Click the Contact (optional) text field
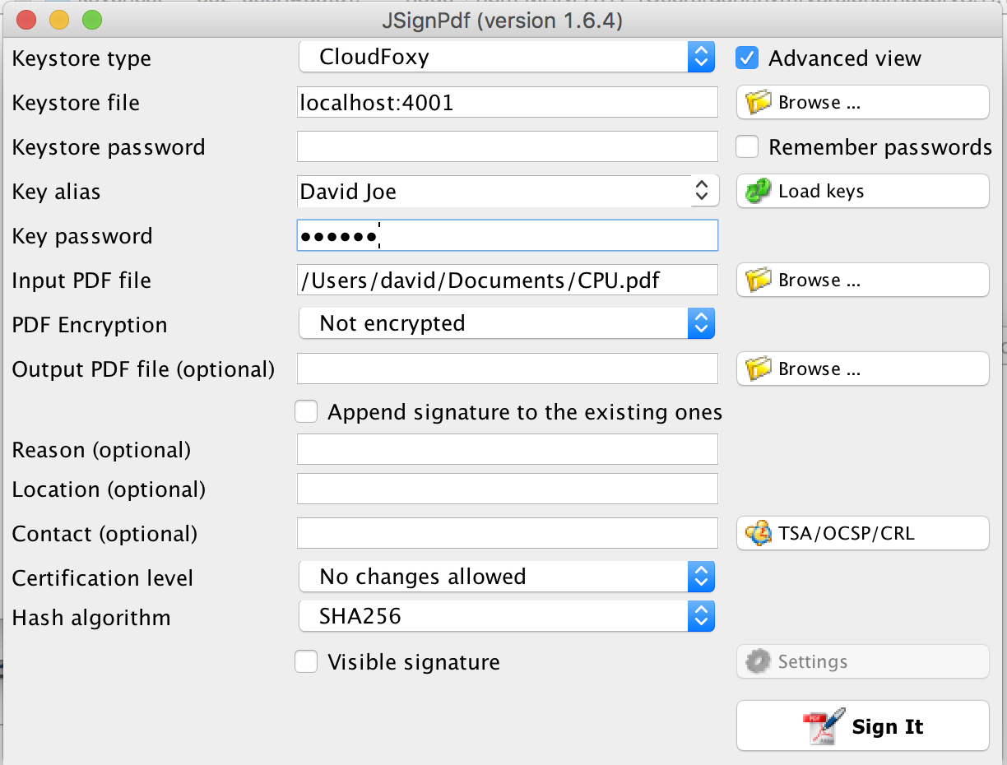 click(x=508, y=533)
